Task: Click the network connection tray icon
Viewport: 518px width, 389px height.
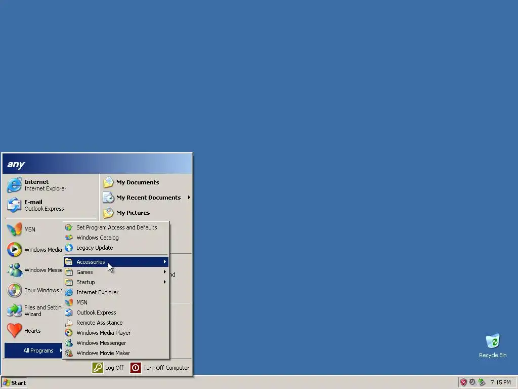Action: point(482,382)
